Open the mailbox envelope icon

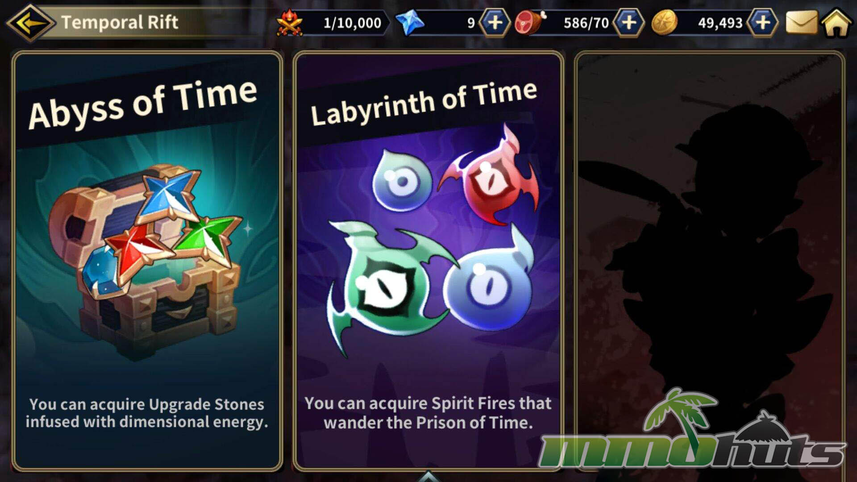[x=801, y=22]
